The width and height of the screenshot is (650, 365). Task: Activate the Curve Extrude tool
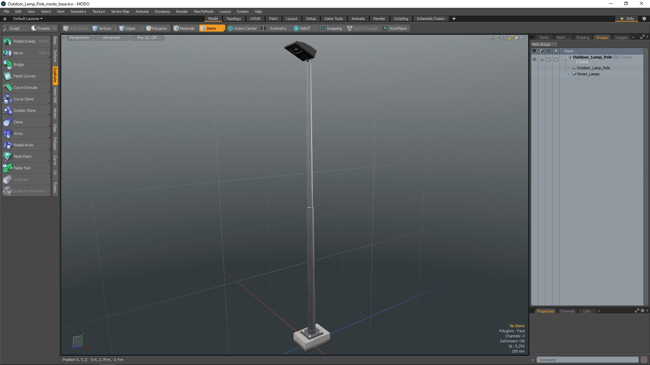[25, 88]
